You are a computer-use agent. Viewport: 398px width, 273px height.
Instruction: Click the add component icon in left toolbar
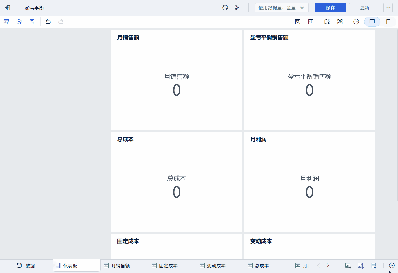6,22
